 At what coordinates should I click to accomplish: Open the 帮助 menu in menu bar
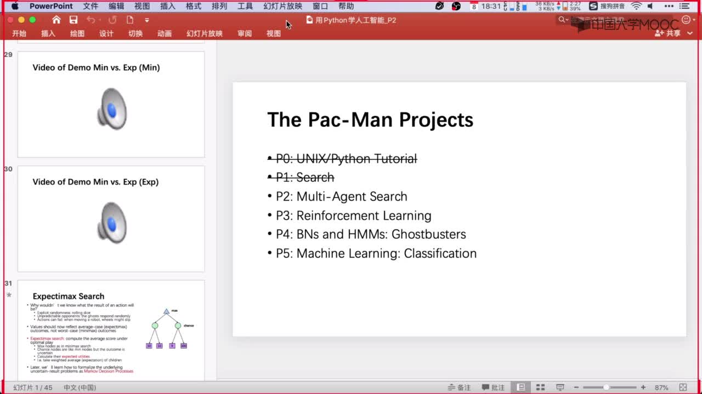[x=346, y=6]
